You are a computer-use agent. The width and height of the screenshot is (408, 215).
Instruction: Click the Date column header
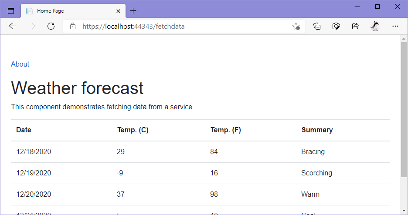click(x=24, y=130)
